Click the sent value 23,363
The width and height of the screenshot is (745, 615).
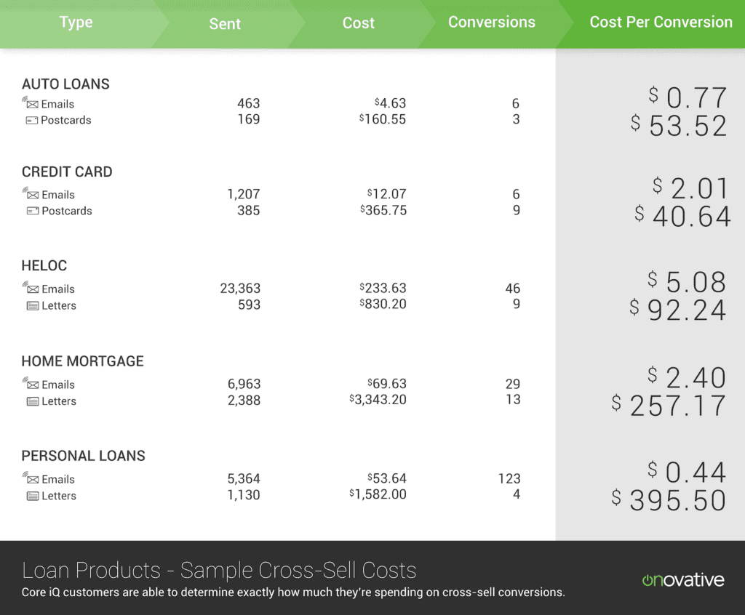240,289
